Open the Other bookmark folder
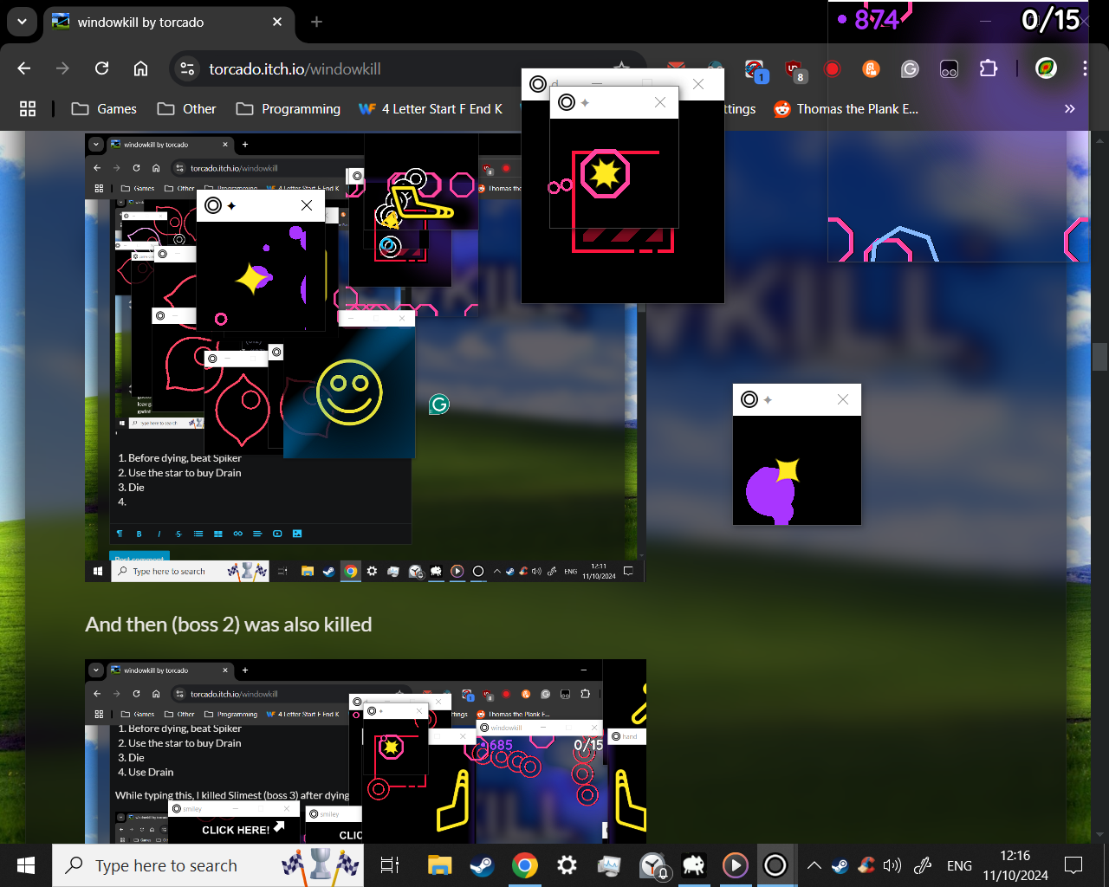 click(x=186, y=108)
